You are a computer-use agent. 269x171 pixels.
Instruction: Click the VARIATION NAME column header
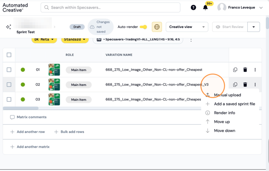tap(119, 55)
